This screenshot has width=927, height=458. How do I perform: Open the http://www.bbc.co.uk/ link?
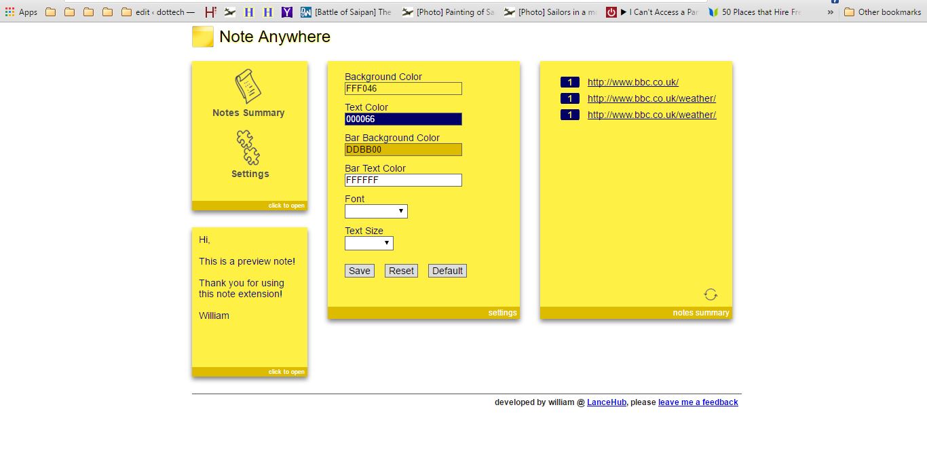pyautogui.click(x=632, y=82)
